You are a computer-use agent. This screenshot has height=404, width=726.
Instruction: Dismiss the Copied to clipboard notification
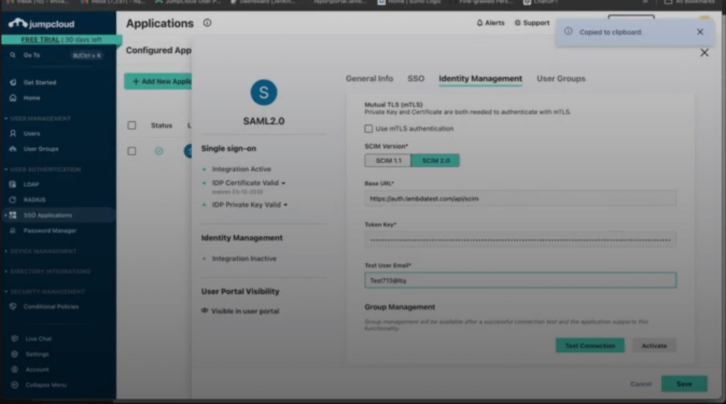pos(700,32)
